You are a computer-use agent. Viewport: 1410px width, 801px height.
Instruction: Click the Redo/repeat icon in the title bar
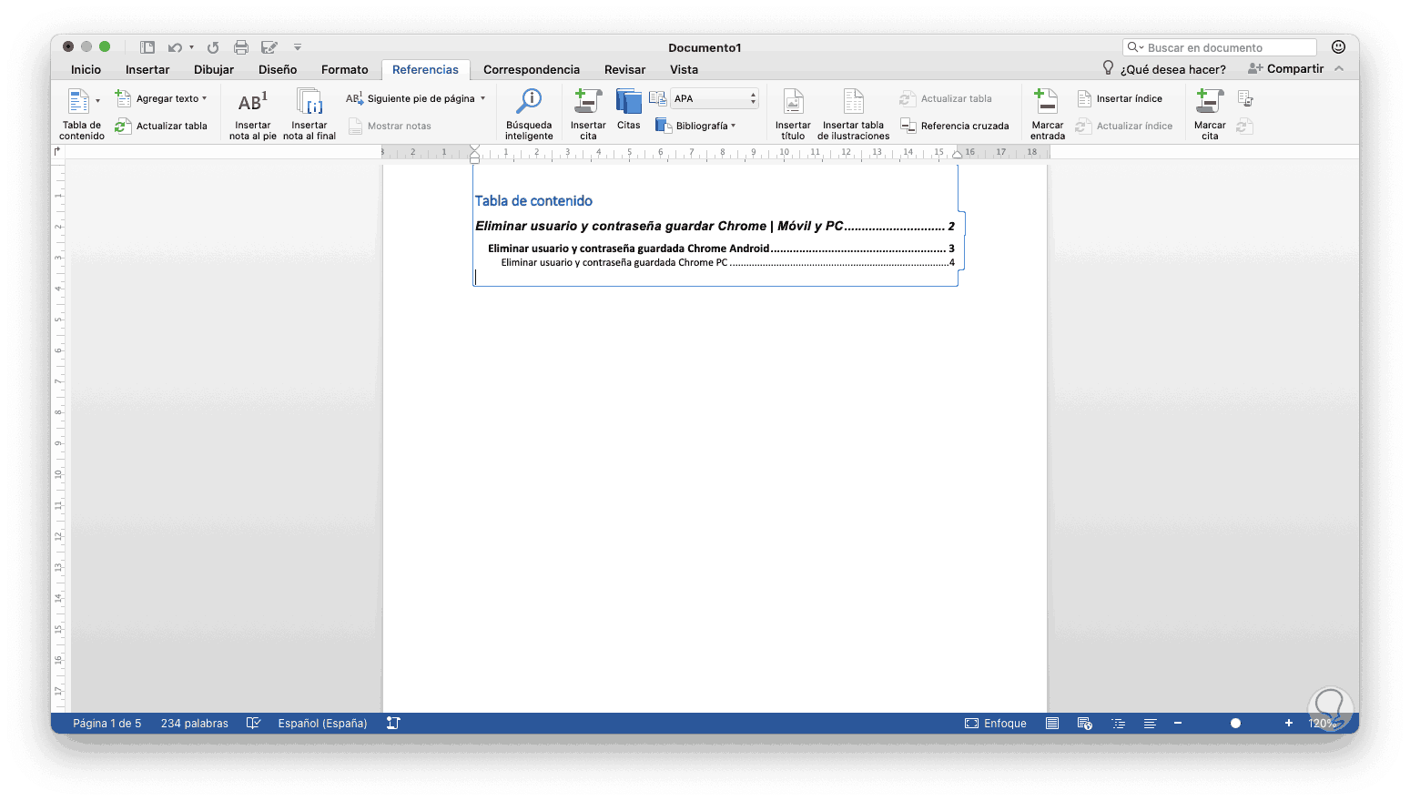click(213, 47)
